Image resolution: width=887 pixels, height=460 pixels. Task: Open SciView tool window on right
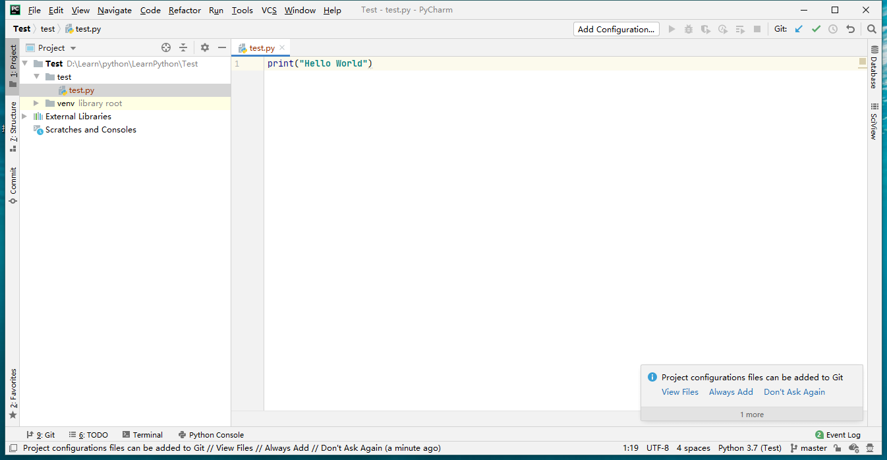coord(874,121)
